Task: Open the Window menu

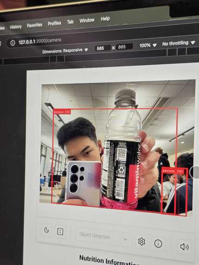Action: 87,20
